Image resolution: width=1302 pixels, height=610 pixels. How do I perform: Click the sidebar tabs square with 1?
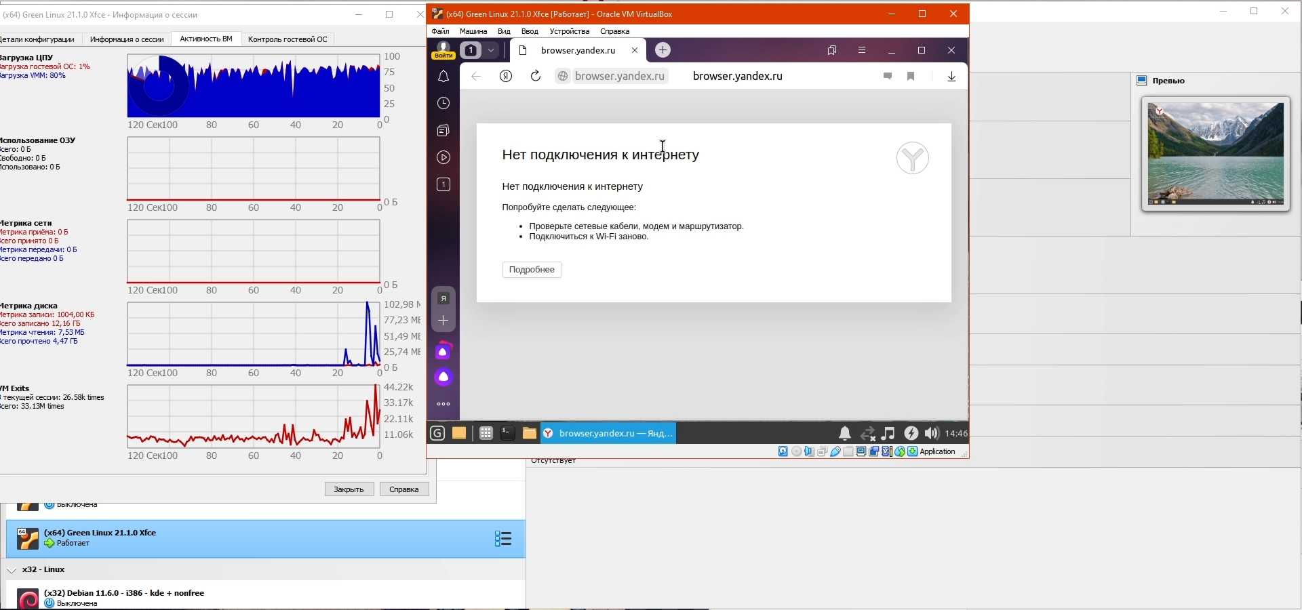(443, 184)
